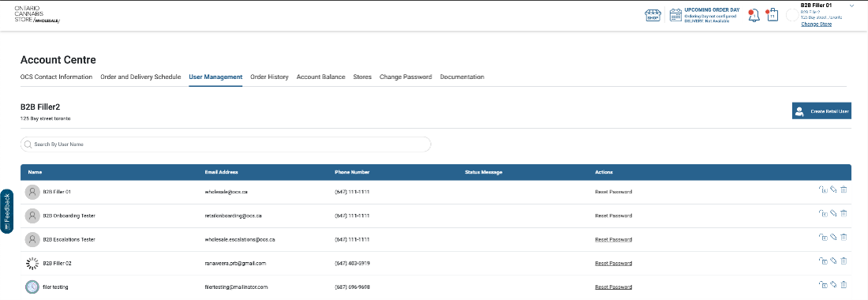The image size is (868, 300).
Task: Switch to Order and Delivery Schedule tab
Action: (140, 77)
